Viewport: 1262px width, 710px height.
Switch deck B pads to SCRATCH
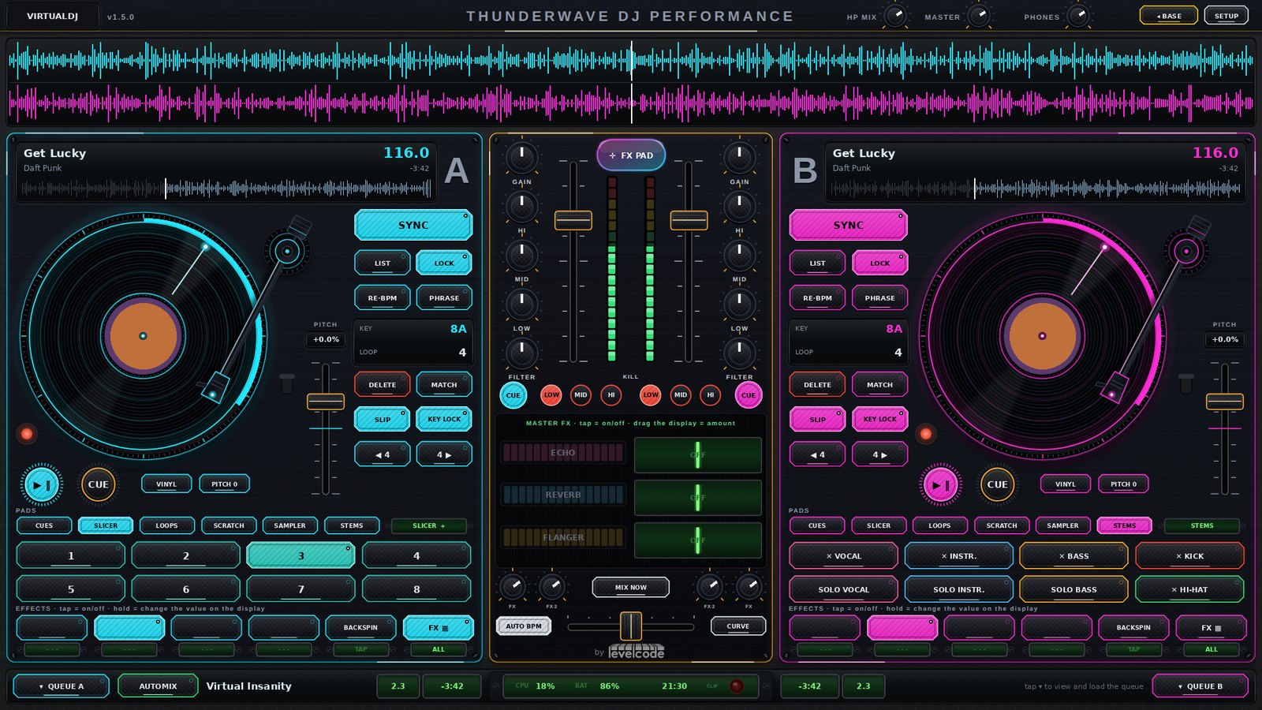pyautogui.click(x=1002, y=525)
